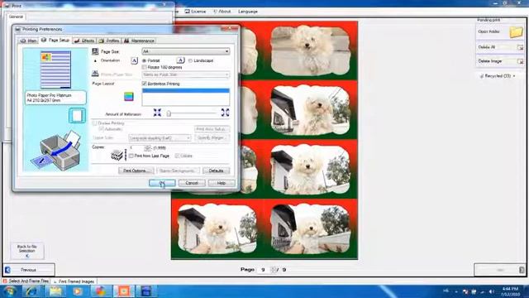Click the Copies spinner arrows
The height and width of the screenshot is (298, 529).
[x=148, y=147]
